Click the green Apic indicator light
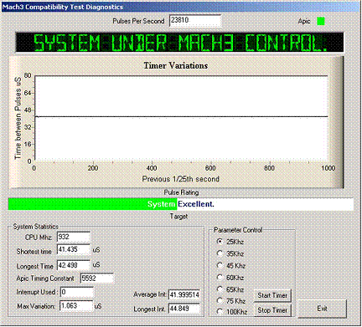 click(x=321, y=21)
